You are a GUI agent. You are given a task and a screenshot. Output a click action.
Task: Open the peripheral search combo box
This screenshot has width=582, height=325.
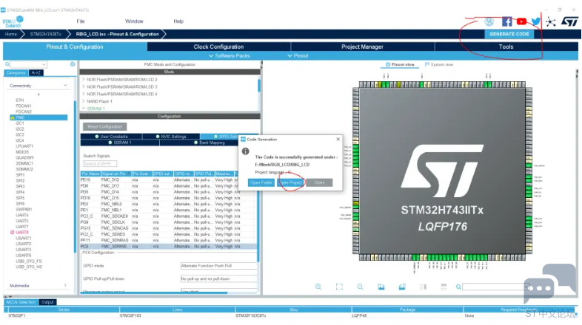29,64
